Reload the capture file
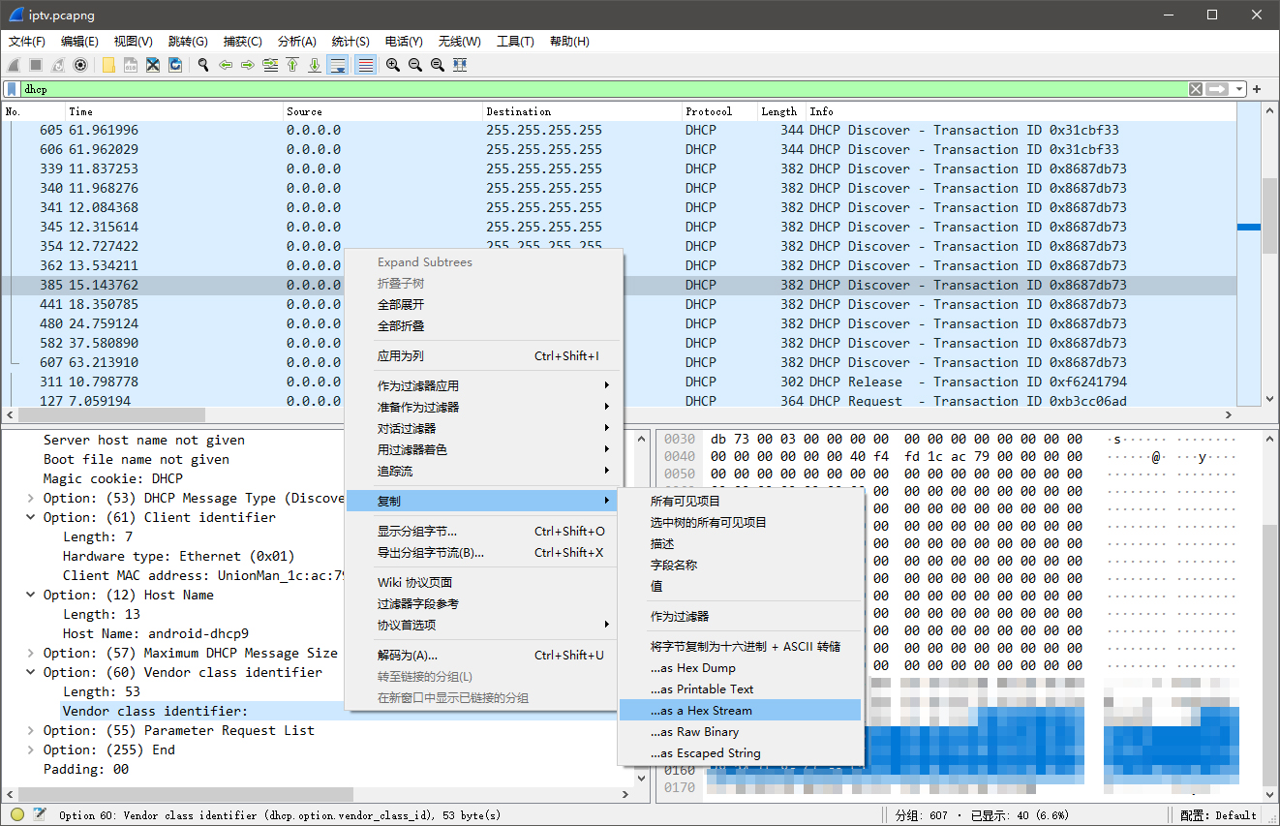This screenshot has height=826, width=1280. click(x=175, y=65)
